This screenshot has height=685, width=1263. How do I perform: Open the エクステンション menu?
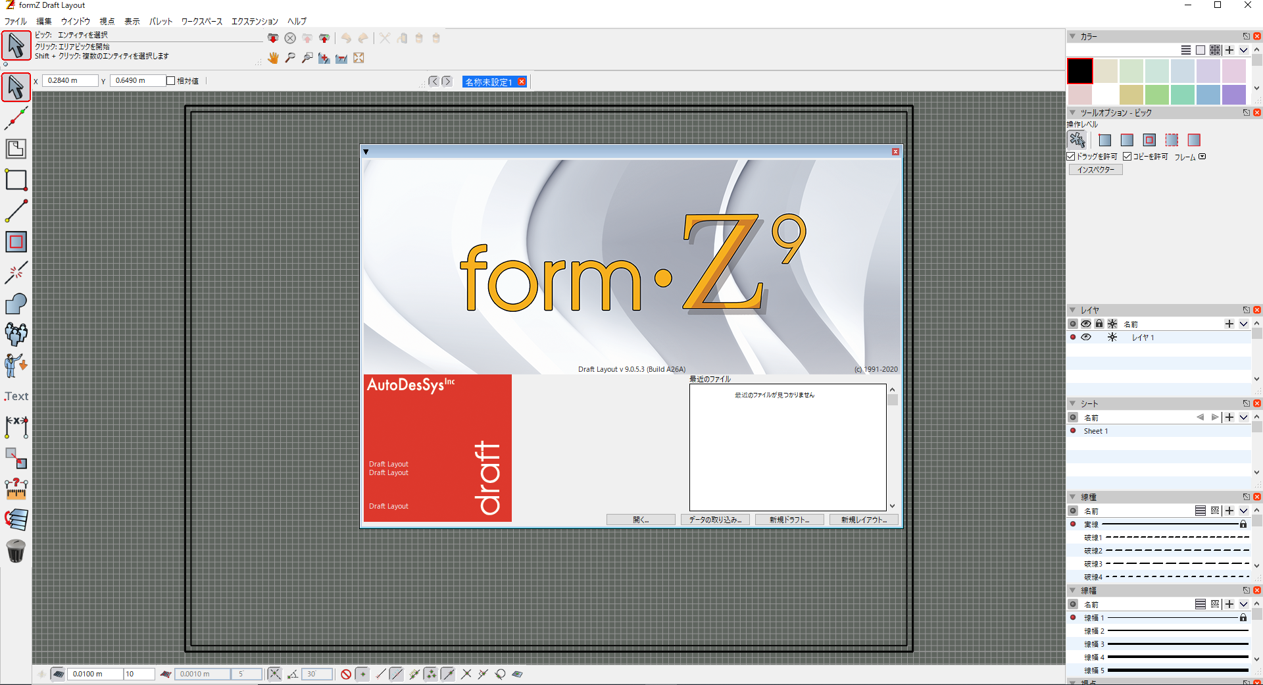(255, 21)
